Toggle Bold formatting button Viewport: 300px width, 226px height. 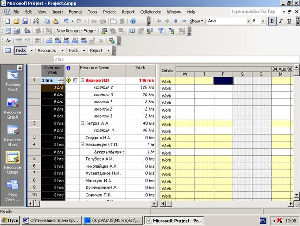[x=272, y=21]
